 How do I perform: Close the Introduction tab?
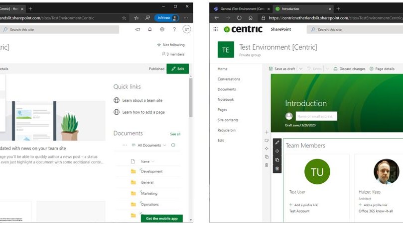(330, 9)
